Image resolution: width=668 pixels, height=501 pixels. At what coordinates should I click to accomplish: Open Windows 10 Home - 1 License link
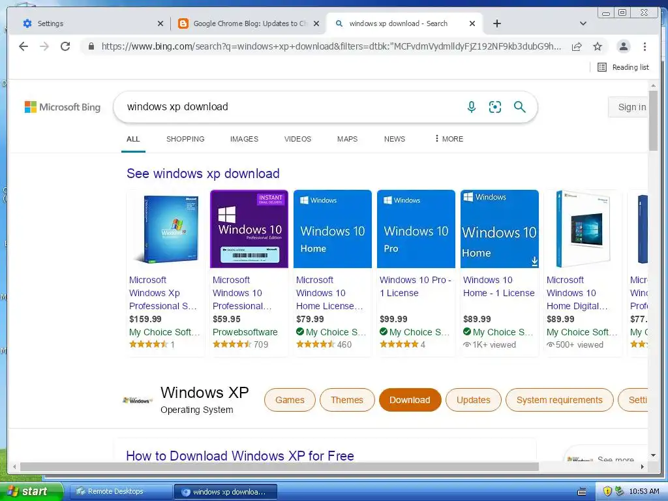(x=499, y=287)
